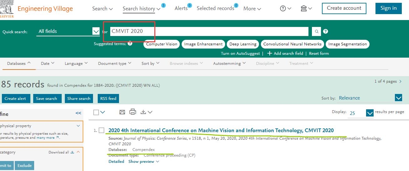Click the Exclude button

[24, 166]
